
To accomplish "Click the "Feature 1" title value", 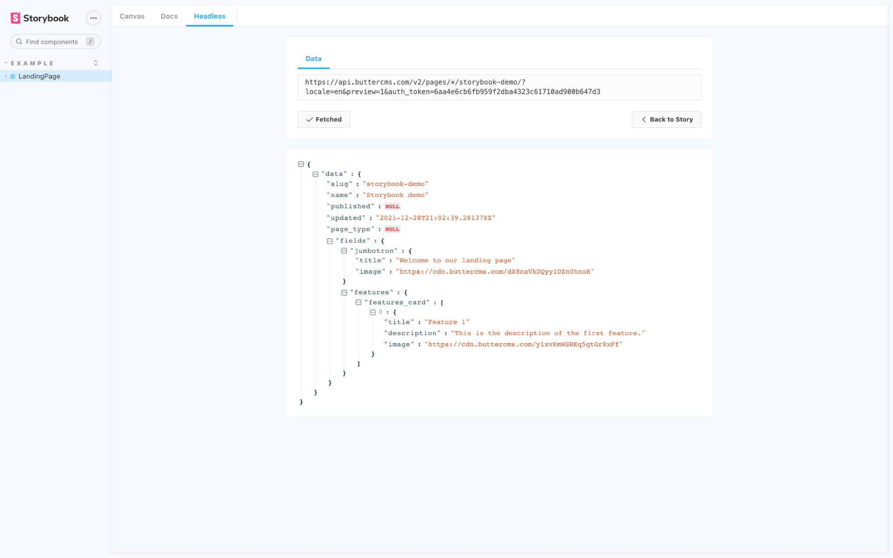I will pyautogui.click(x=447, y=322).
